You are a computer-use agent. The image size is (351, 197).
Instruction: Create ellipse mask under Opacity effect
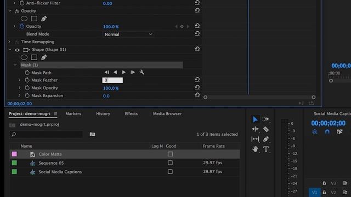24,19
